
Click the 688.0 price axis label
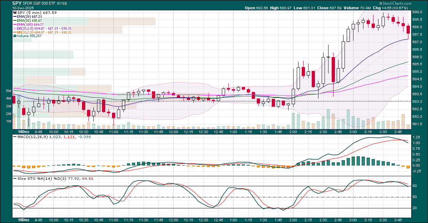417,27
